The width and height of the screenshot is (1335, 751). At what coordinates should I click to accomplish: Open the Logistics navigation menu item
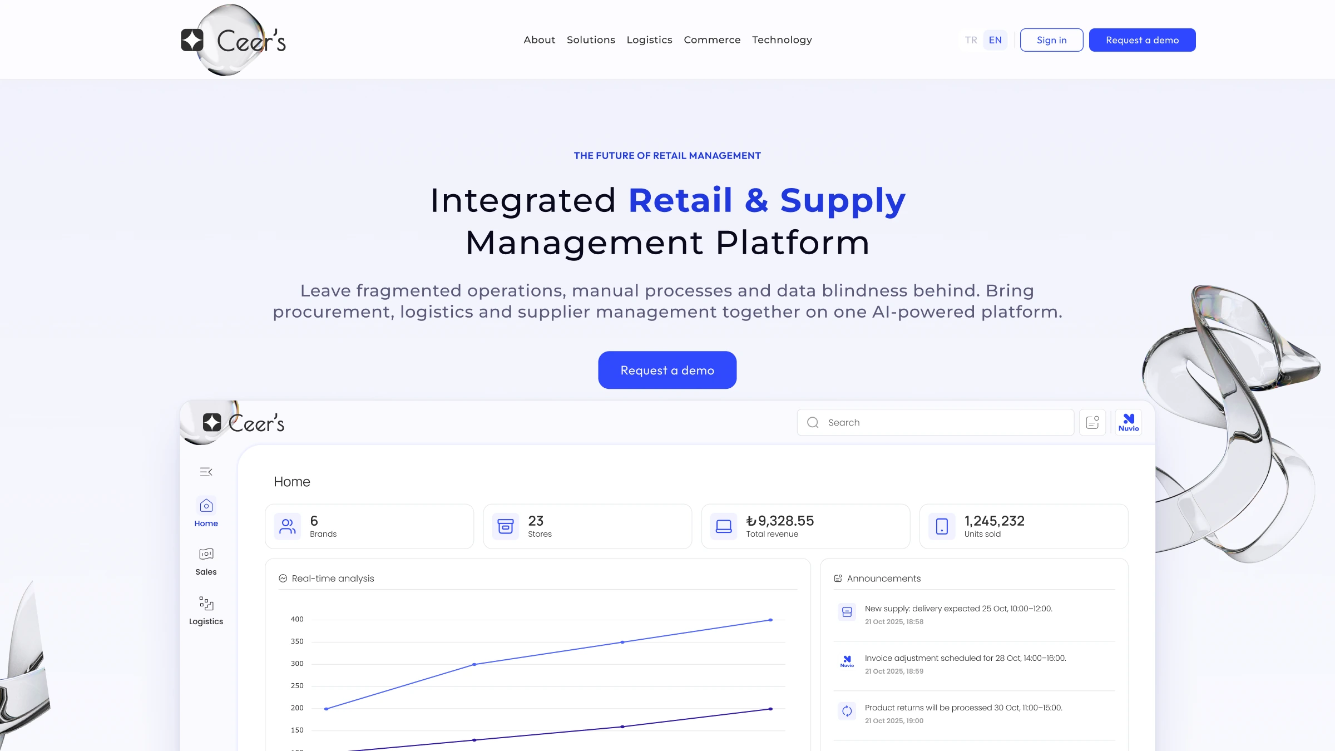649,40
